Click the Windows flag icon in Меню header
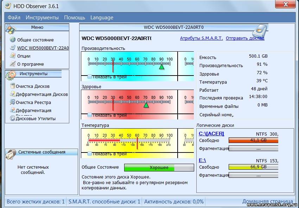 click(11, 29)
